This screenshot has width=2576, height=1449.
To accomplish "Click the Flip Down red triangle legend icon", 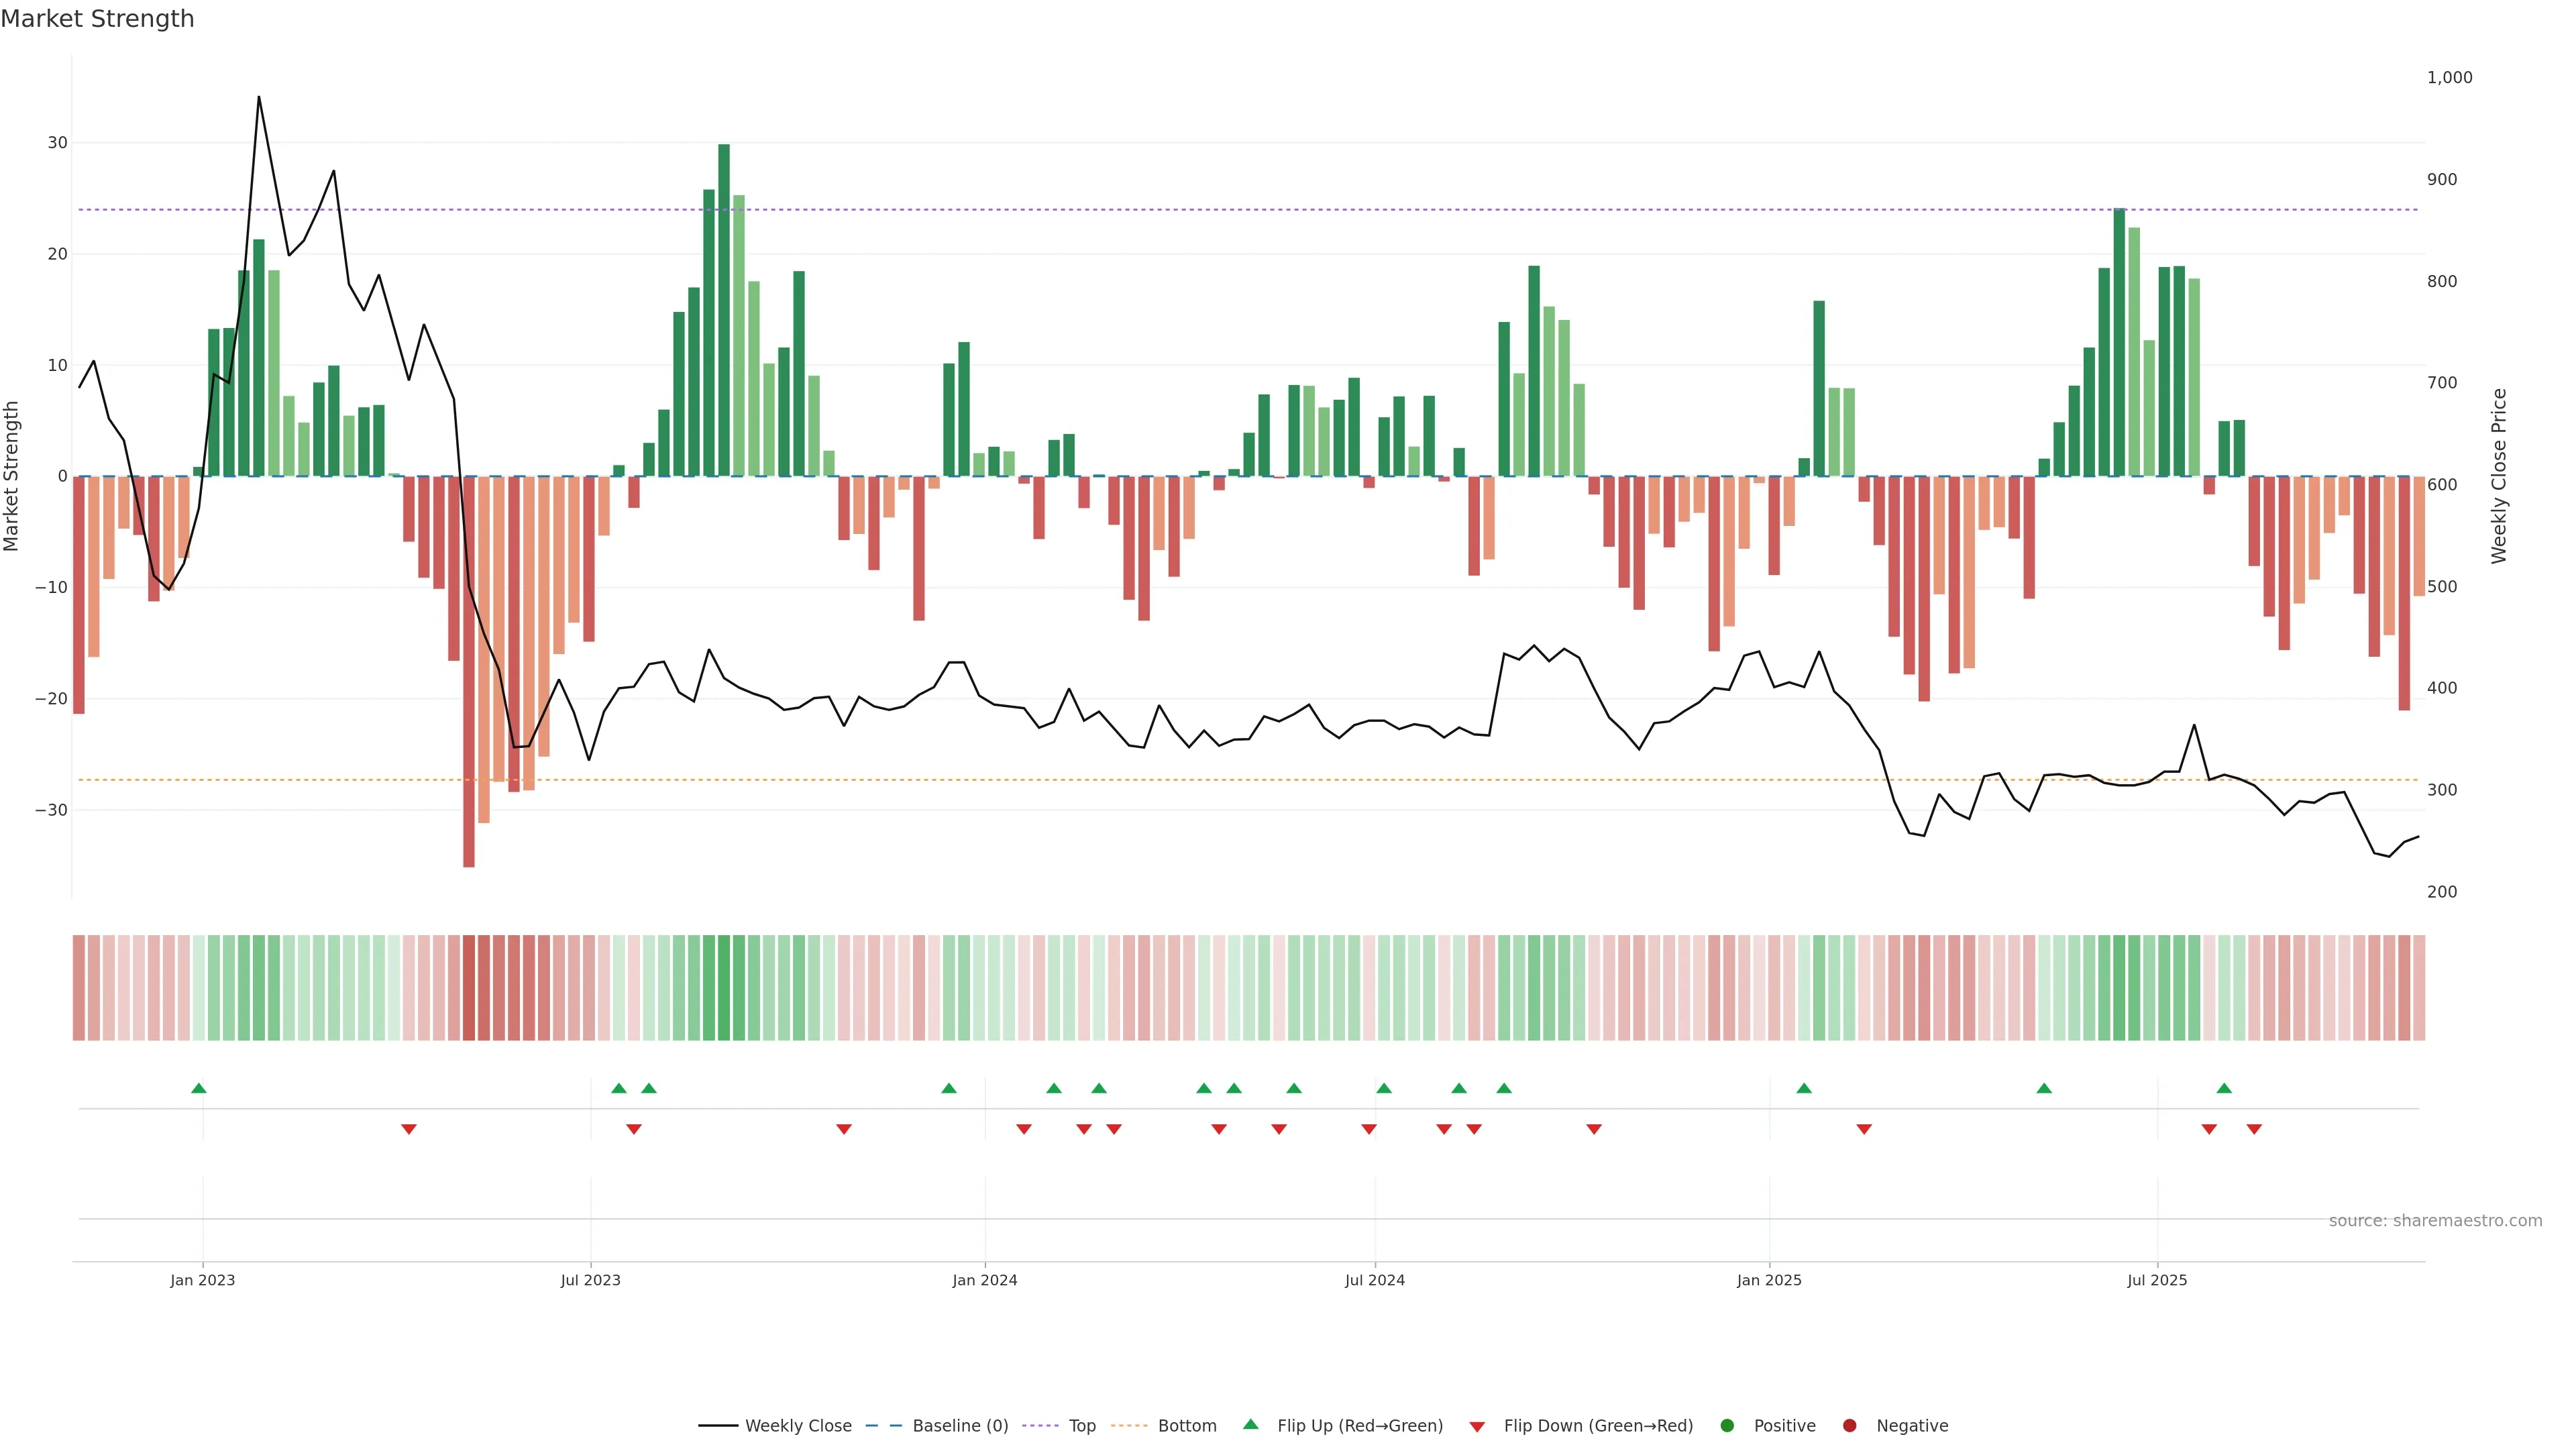I will click(x=1477, y=1427).
